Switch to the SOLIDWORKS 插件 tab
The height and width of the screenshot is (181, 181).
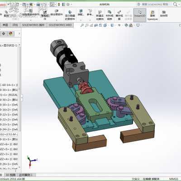[x=33, y=25]
